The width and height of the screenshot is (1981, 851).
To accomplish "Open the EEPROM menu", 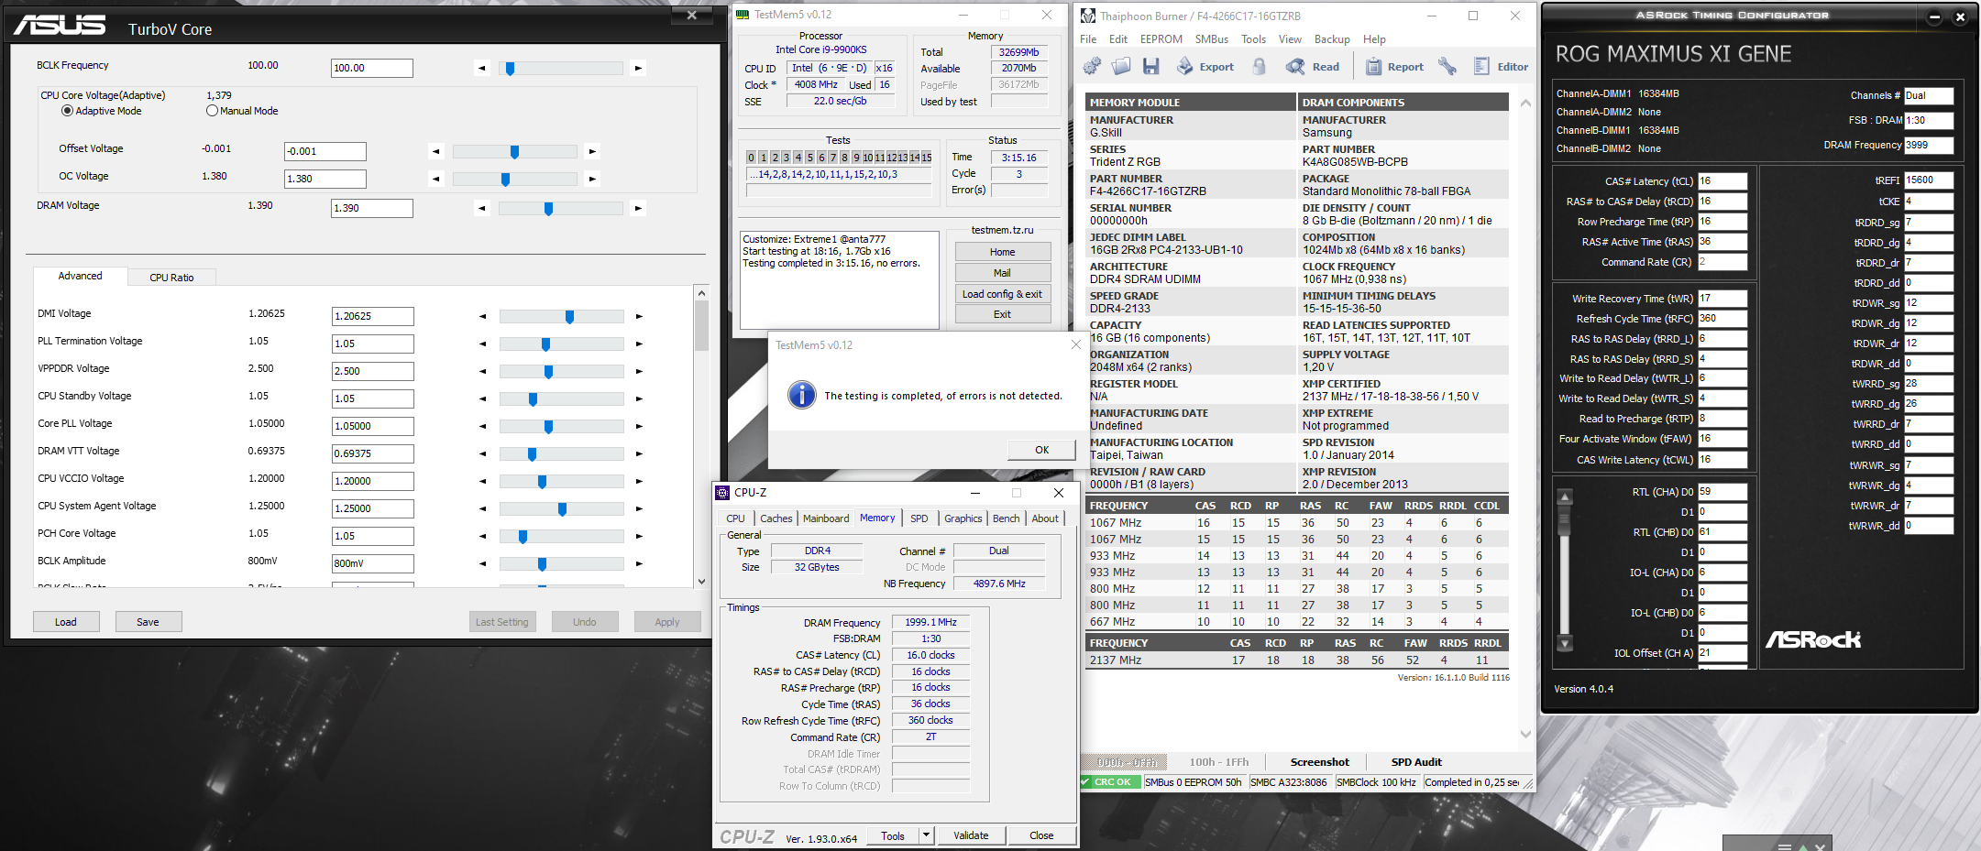I will (1161, 39).
